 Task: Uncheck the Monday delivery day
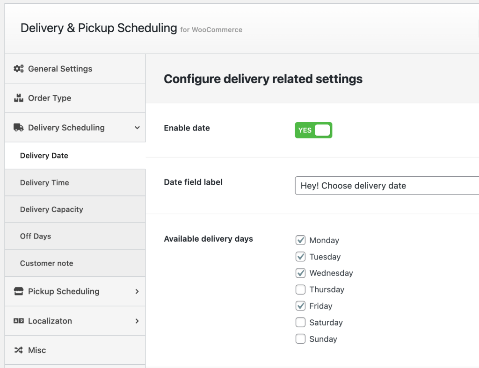[300, 240]
